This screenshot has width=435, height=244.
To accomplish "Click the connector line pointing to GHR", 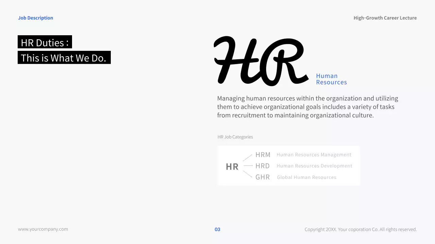I will click(247, 174).
